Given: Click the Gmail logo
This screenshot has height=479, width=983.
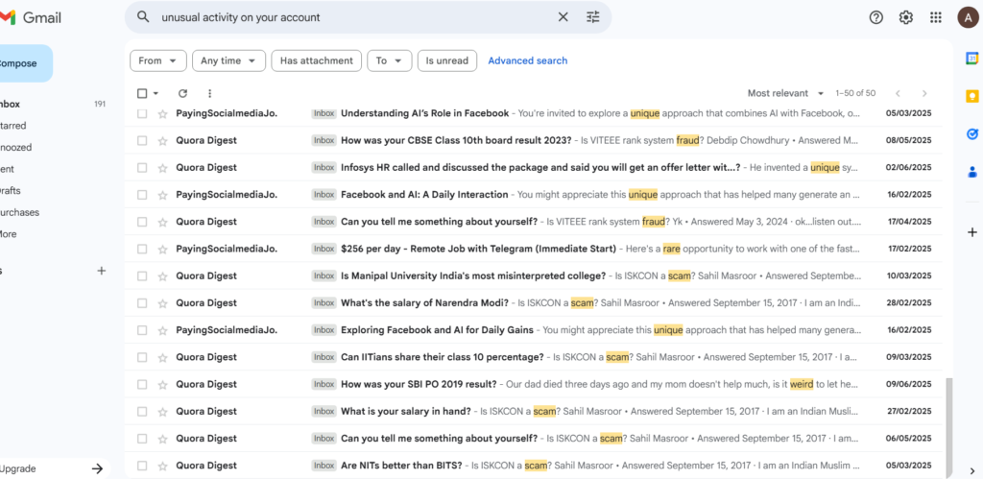Looking at the screenshot, I should (x=30, y=17).
